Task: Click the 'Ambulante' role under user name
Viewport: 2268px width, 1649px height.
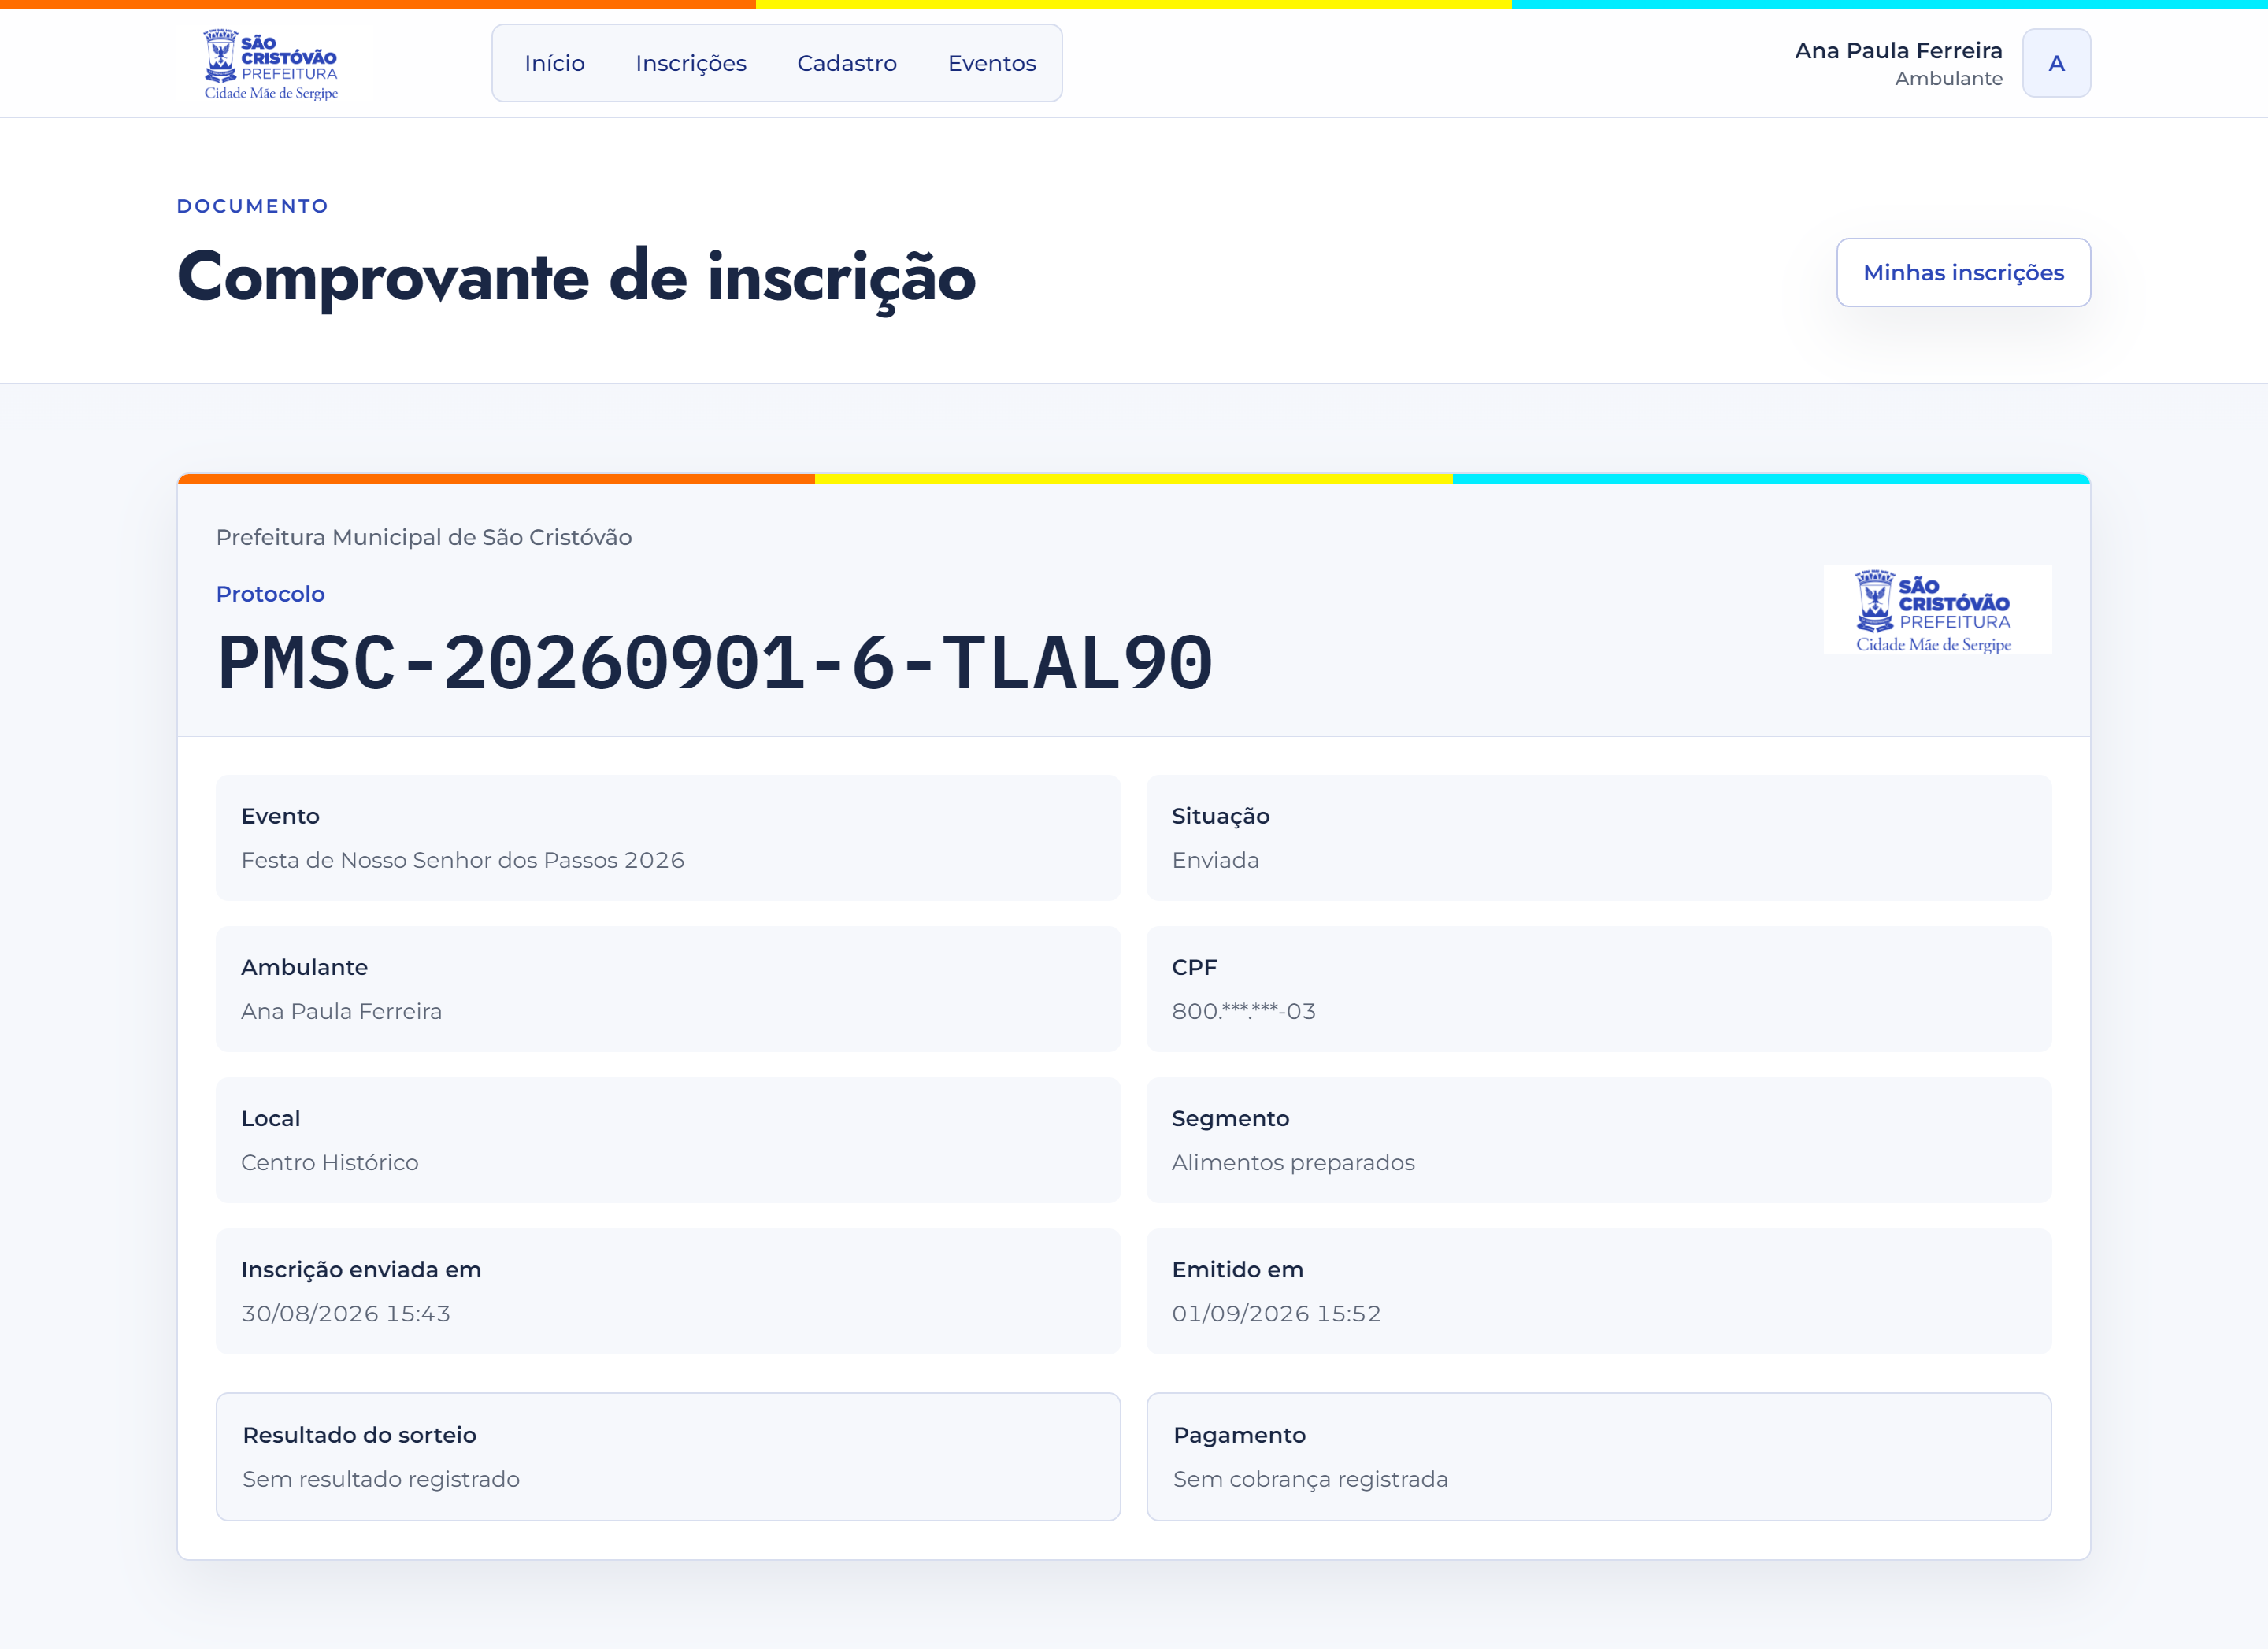Action: 1948,79
